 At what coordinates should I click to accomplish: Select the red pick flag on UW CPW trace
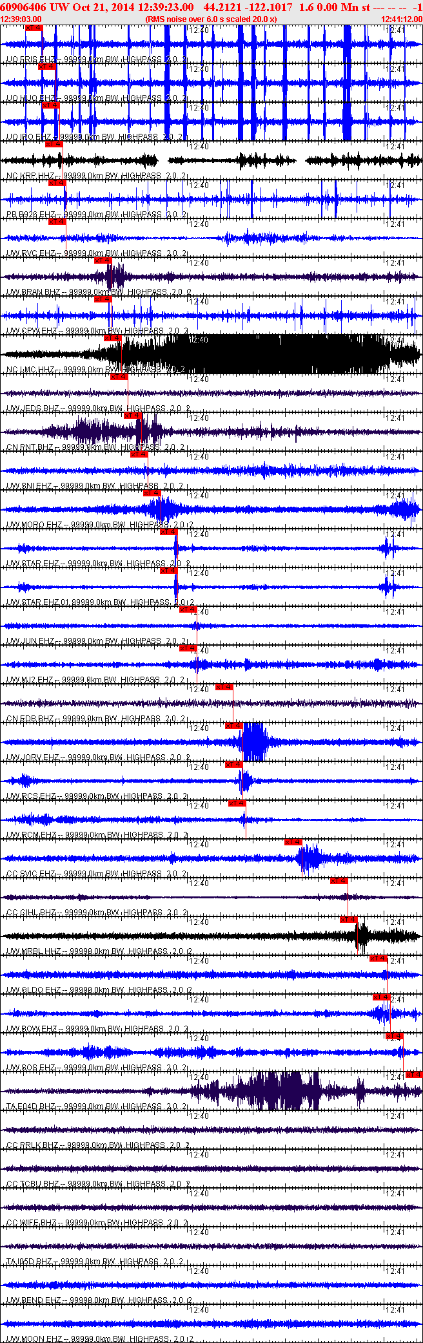point(103,299)
